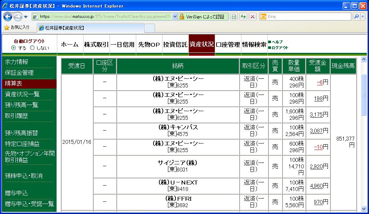Viewport: 369px width, 214px height.
Task: Open 余力情報 in the sidebar
Action: pyautogui.click(x=17, y=62)
